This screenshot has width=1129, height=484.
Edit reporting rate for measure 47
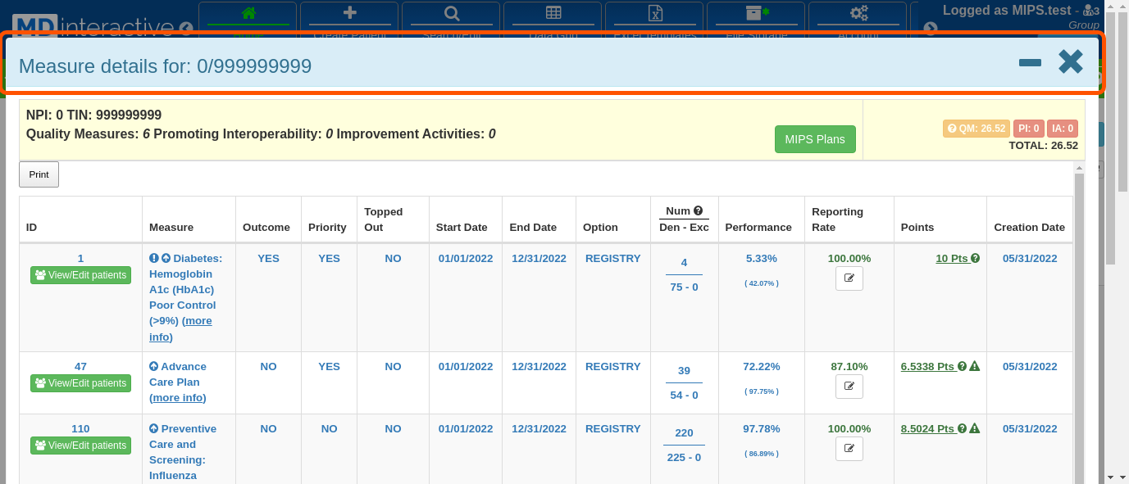coord(849,387)
